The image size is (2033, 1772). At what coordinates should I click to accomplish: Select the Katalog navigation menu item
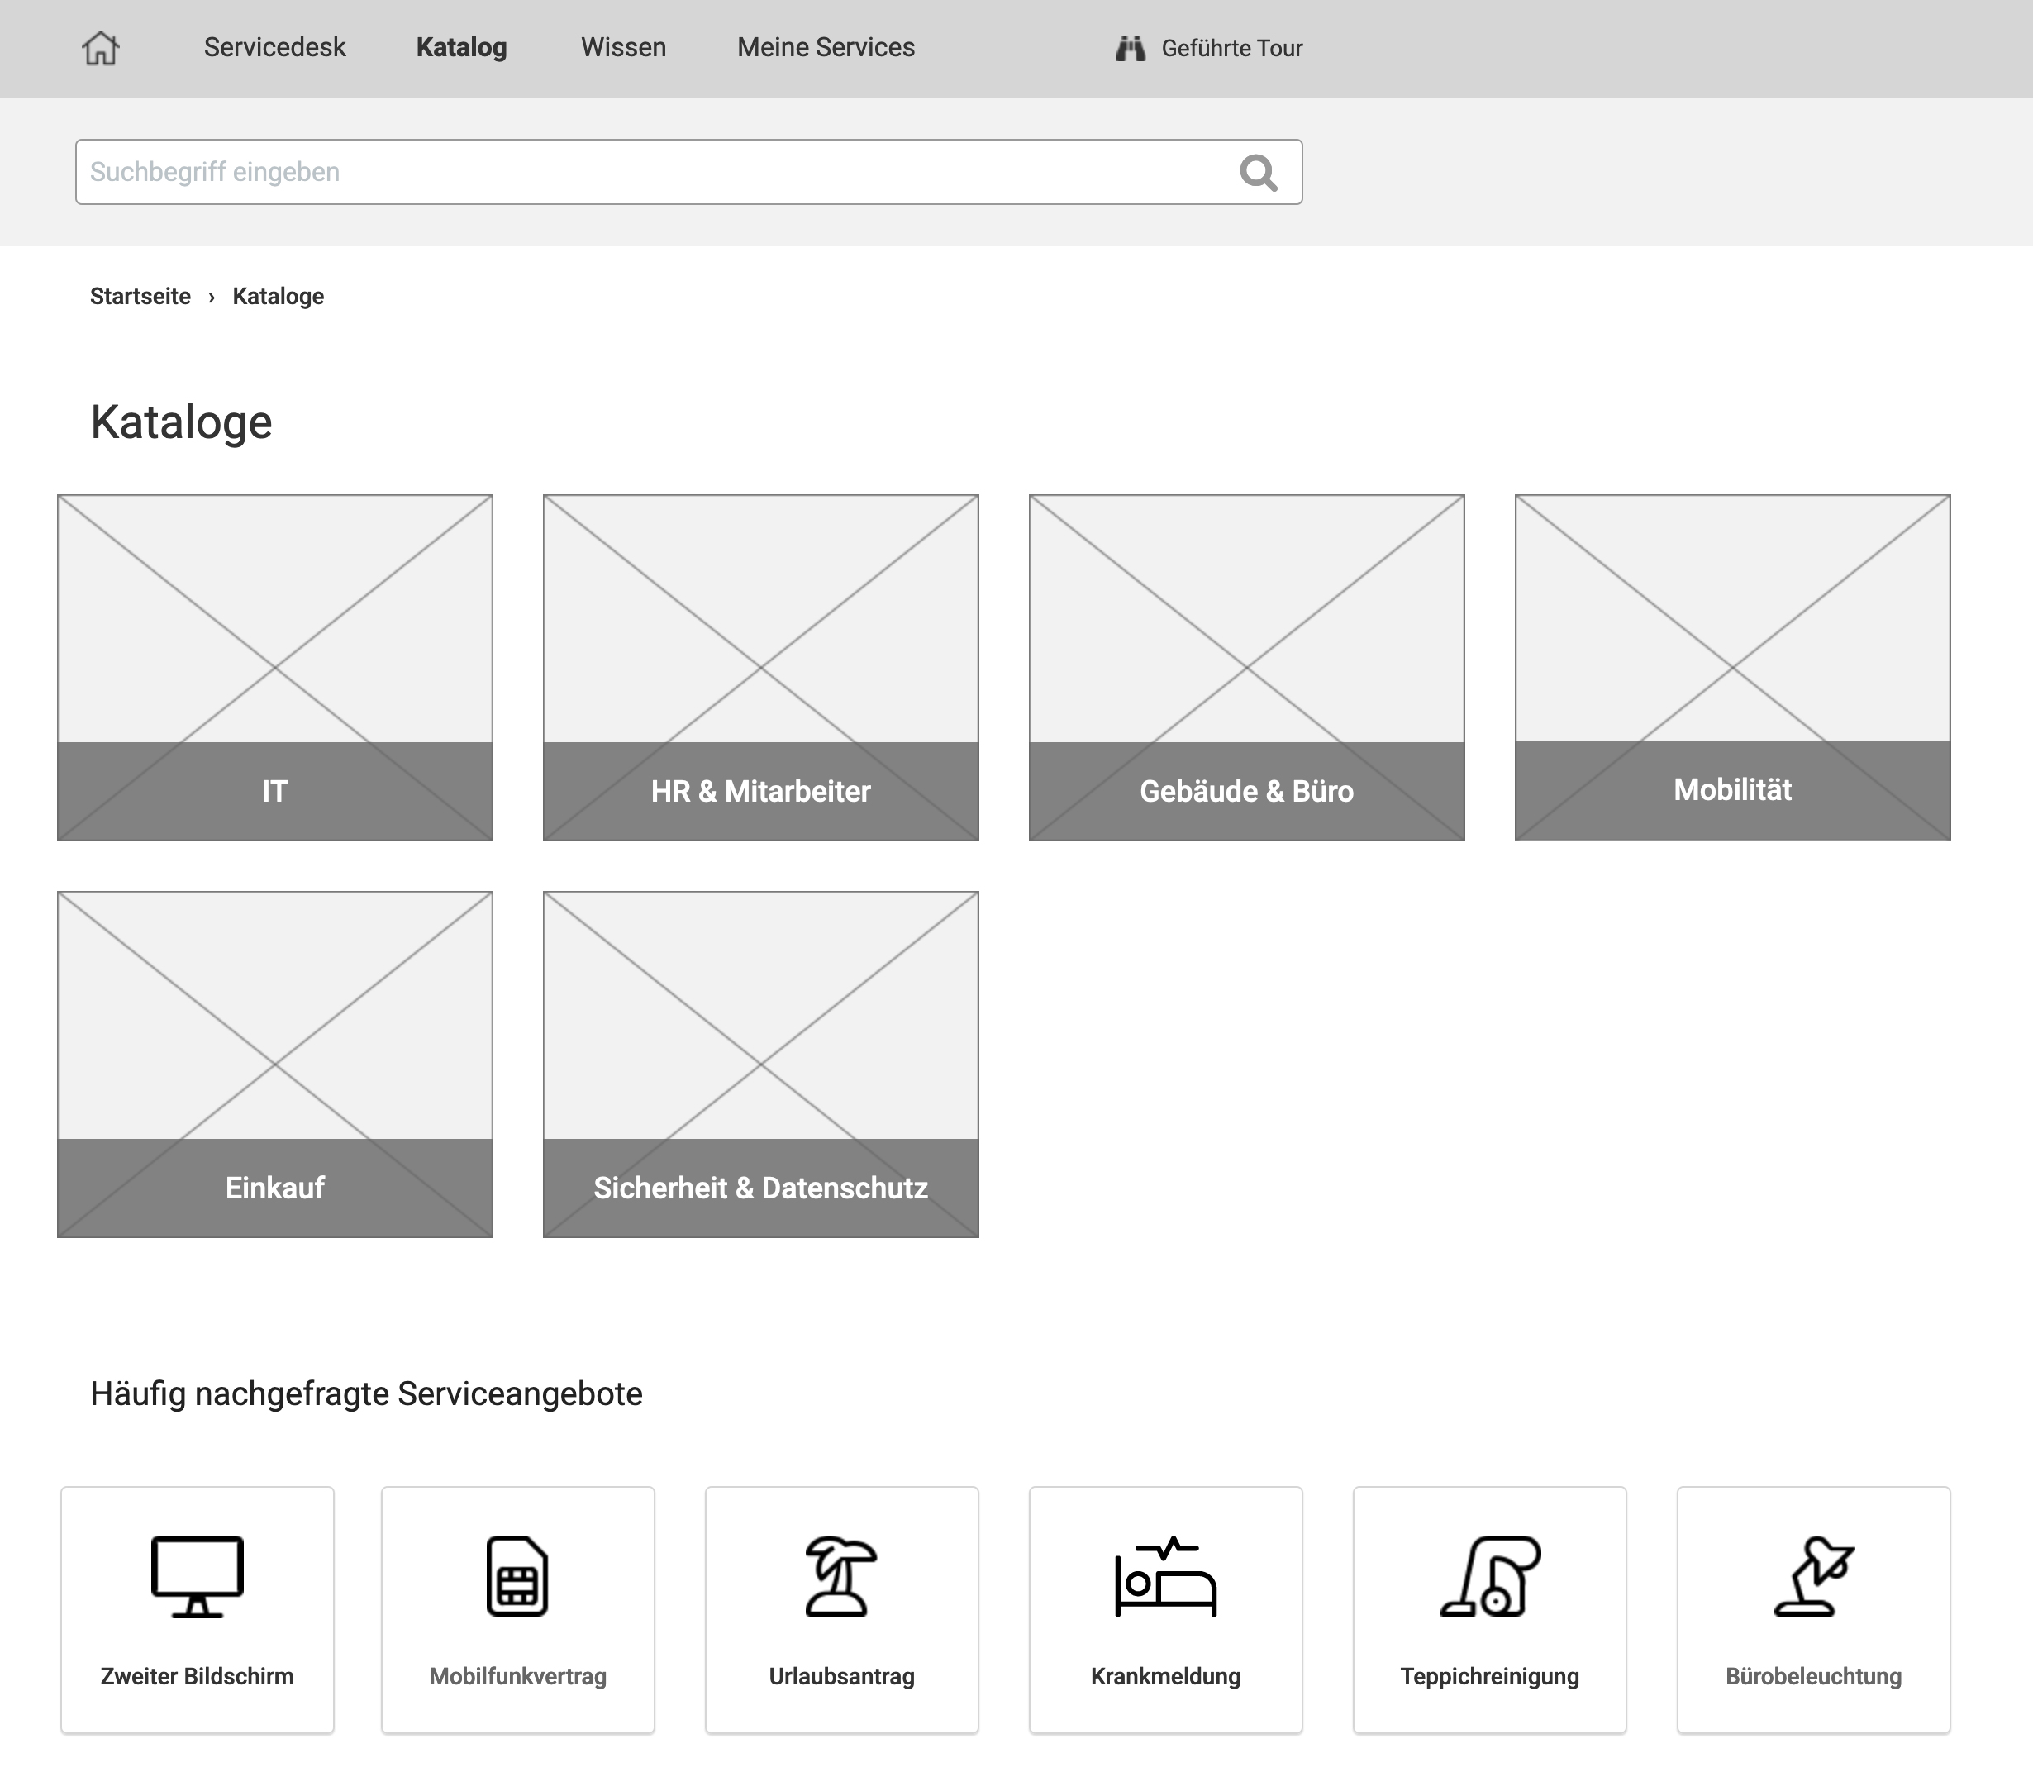(x=462, y=46)
